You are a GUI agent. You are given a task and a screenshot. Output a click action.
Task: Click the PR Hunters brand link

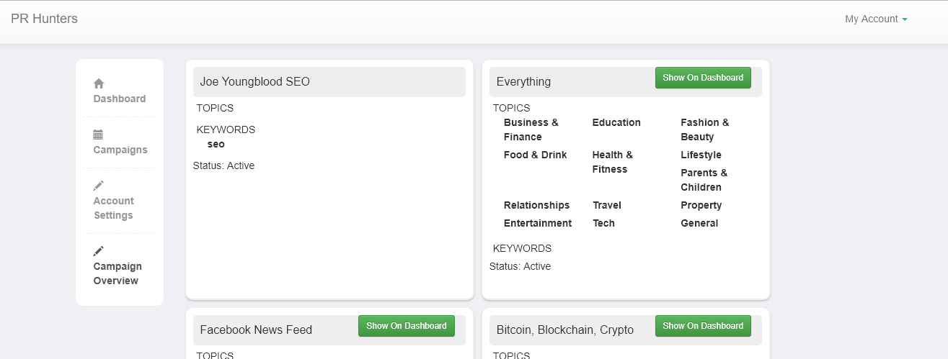pyautogui.click(x=44, y=19)
